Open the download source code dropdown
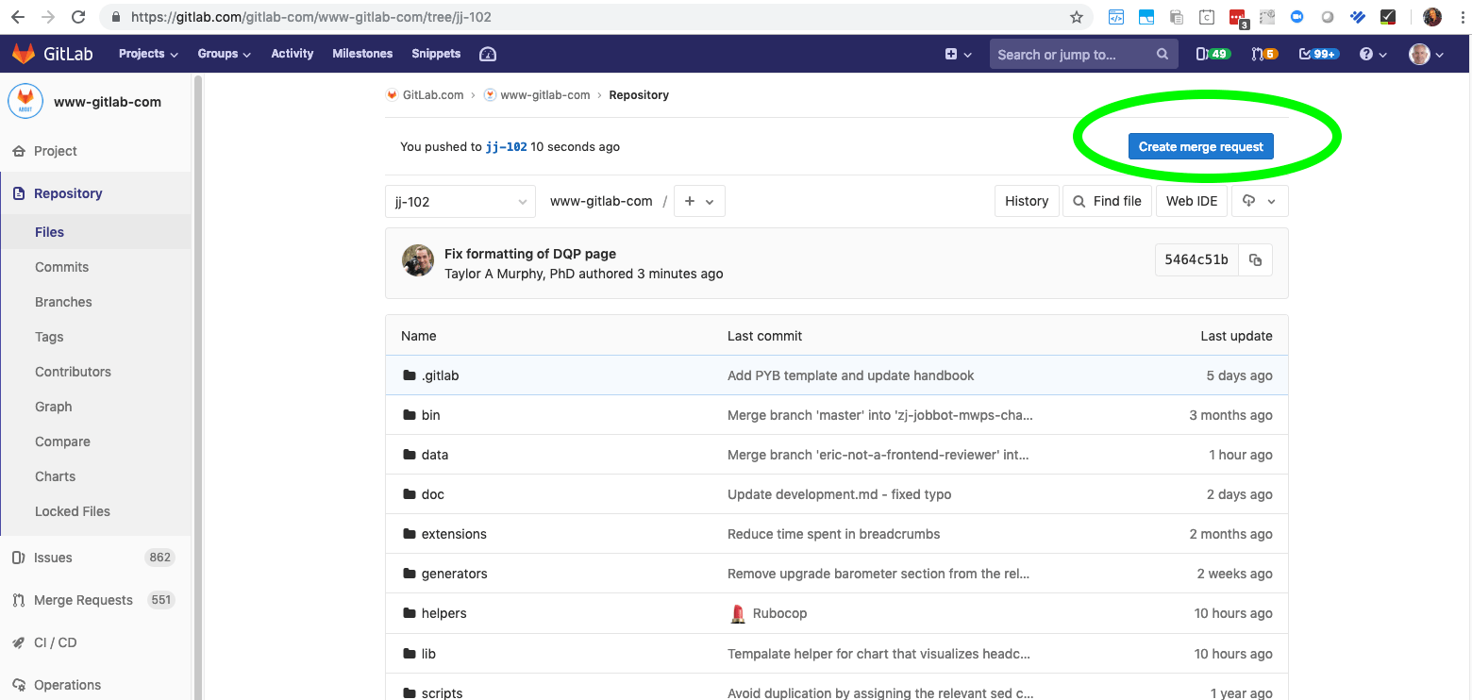This screenshot has height=700, width=1472. tap(1260, 201)
